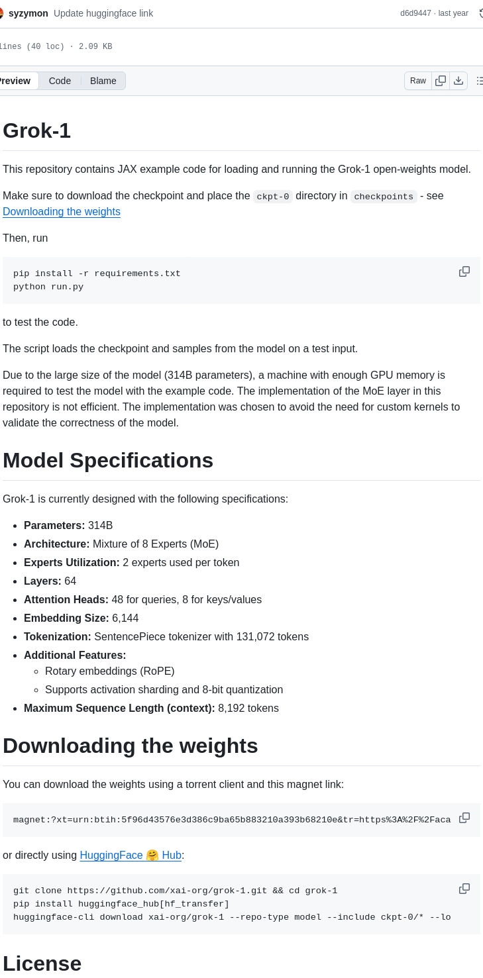Viewport: 483px width, 978px height.
Task: Copy the git clone huggingface-cli snippet
Action: [464, 888]
